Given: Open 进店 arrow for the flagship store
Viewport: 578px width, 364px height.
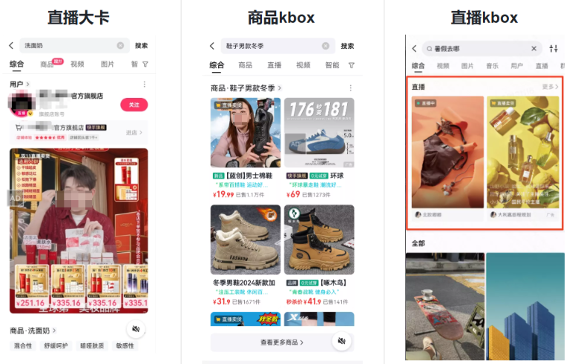Looking at the screenshot, I should coord(134,133).
